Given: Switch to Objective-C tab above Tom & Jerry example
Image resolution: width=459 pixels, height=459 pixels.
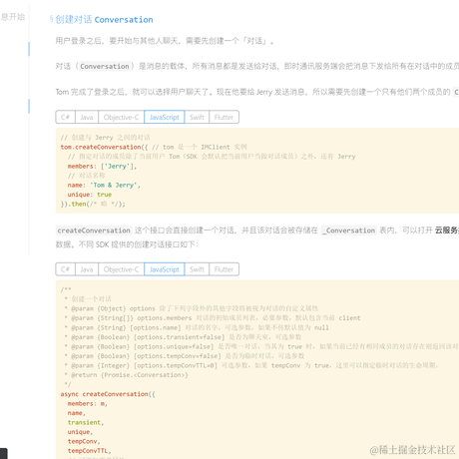Looking at the screenshot, I should coord(121,117).
